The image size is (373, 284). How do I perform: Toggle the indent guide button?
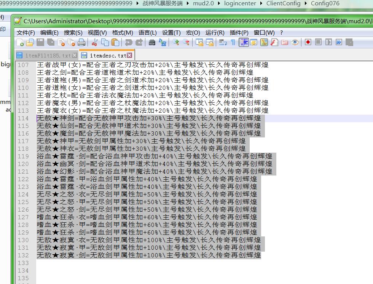pos(244,42)
